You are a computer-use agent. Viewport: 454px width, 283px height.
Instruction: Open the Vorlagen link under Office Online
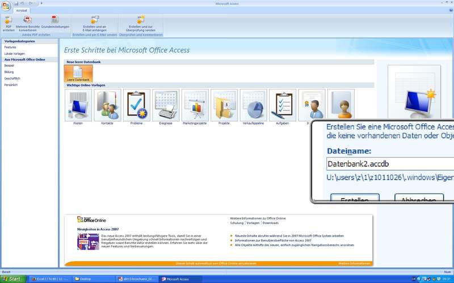coord(253,223)
